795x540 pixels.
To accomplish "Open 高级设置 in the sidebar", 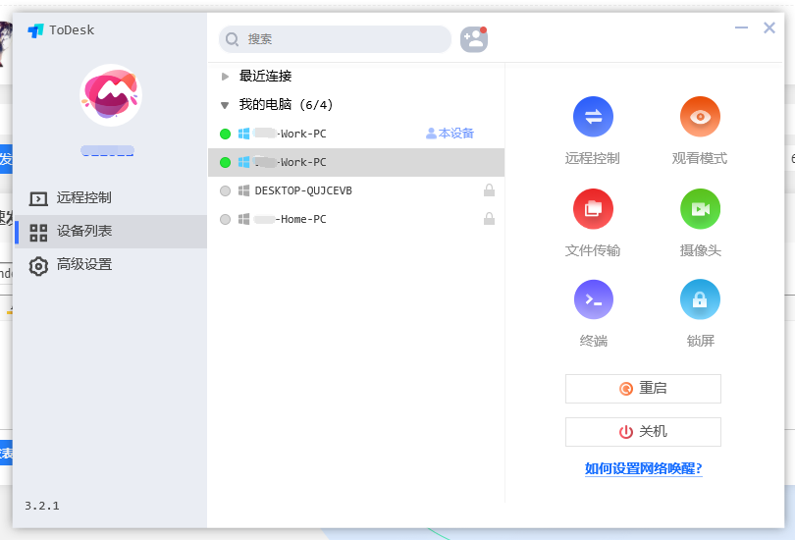I will [111, 265].
